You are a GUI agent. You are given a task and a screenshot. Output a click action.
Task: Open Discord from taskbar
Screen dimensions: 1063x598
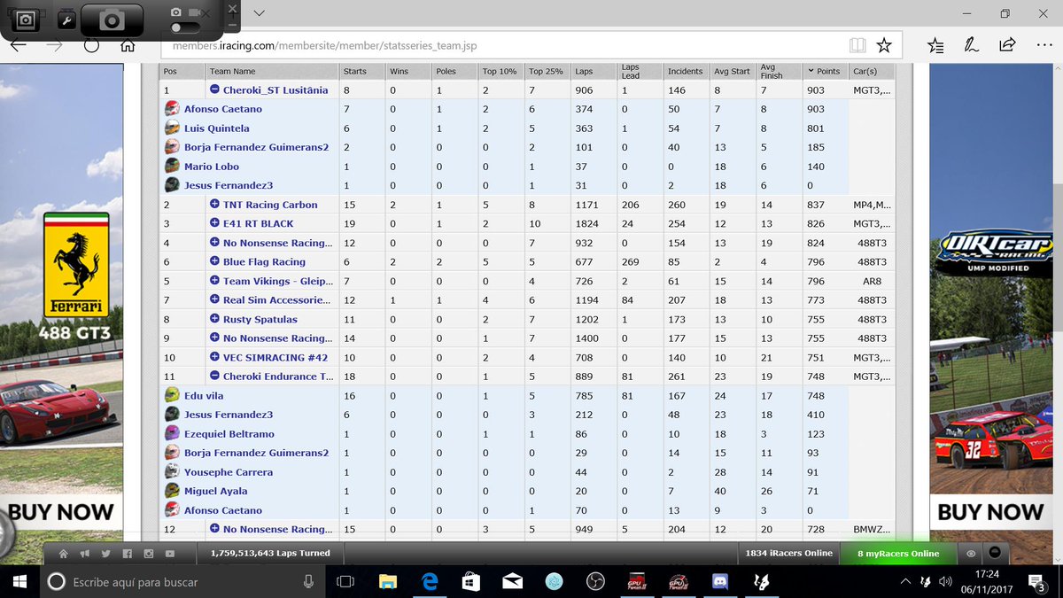[x=719, y=582]
